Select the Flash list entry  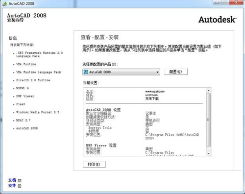(21, 104)
